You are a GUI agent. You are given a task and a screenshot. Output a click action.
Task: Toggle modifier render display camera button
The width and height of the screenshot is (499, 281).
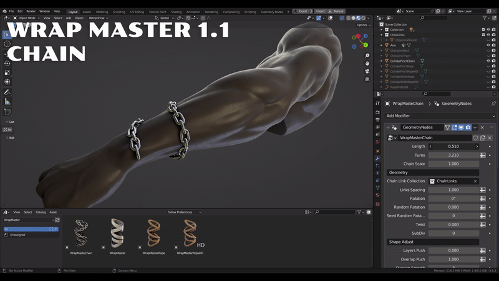click(468, 127)
